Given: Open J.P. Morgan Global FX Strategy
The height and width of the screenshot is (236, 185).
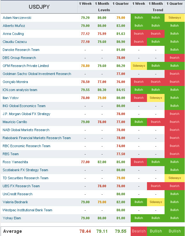Looking at the screenshot, I should click(27, 114).
